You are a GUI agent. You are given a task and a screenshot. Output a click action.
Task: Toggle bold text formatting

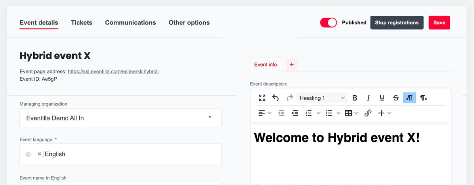coord(355,98)
